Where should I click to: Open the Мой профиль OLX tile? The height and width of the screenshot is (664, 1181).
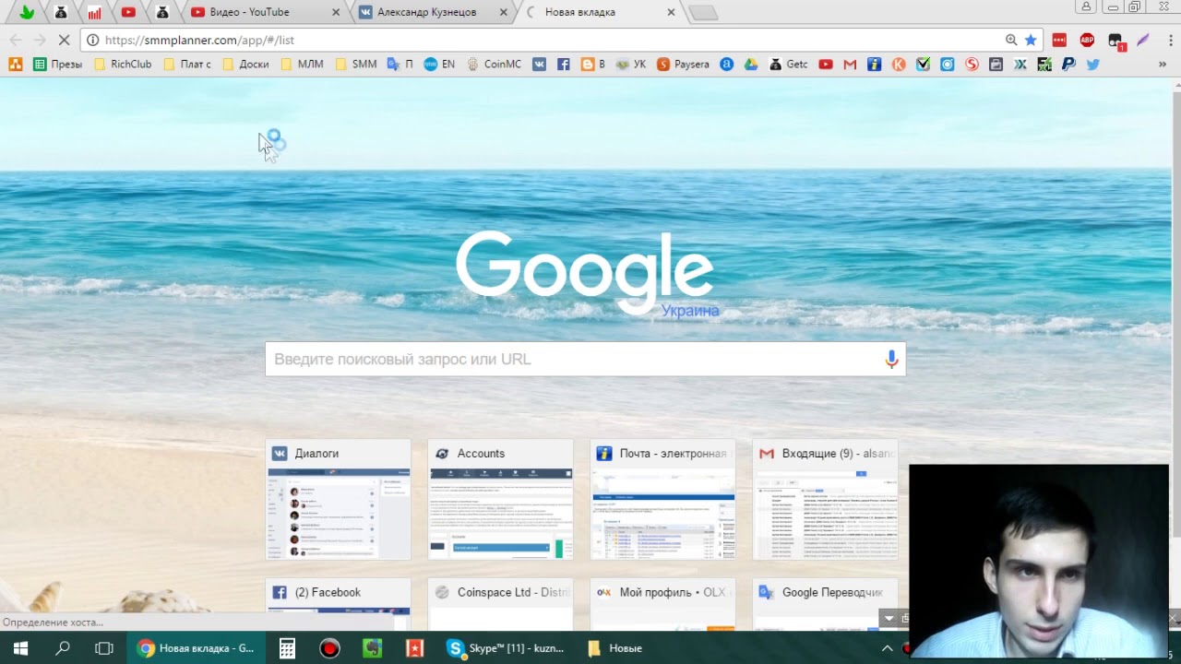pyautogui.click(x=662, y=604)
